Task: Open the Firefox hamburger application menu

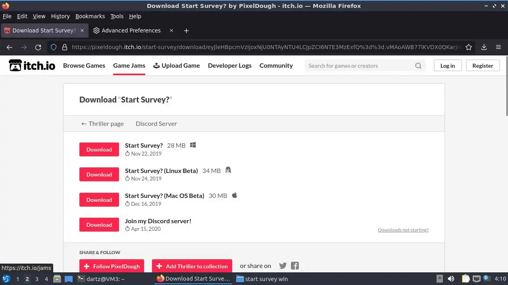Action: coord(498,47)
